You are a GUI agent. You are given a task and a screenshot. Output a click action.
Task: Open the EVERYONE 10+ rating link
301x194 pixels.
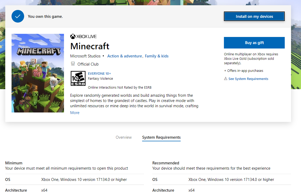pos(99,73)
